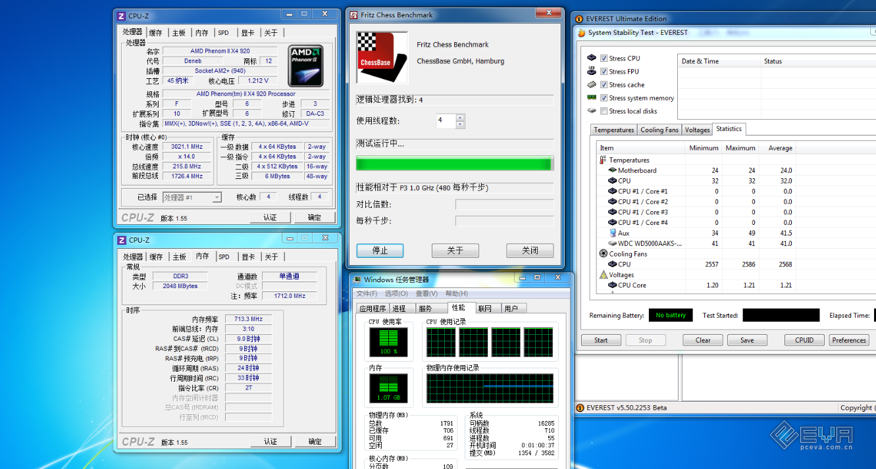Enable the Stress local disks checkbox
Image resolution: width=876 pixels, height=469 pixels.
[604, 111]
